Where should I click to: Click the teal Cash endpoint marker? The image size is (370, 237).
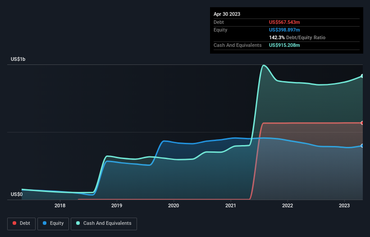[362, 76]
